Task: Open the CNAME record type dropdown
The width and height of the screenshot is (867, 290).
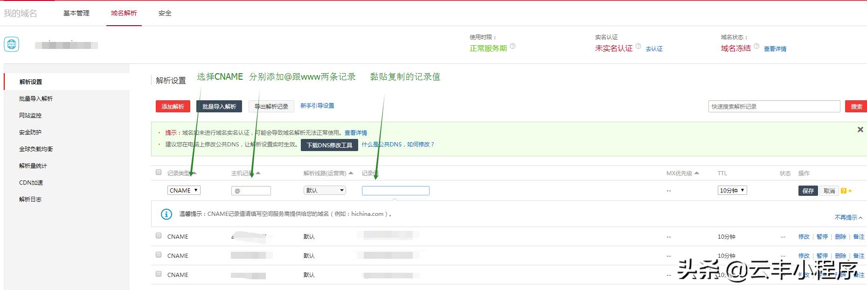Action: pos(184,190)
